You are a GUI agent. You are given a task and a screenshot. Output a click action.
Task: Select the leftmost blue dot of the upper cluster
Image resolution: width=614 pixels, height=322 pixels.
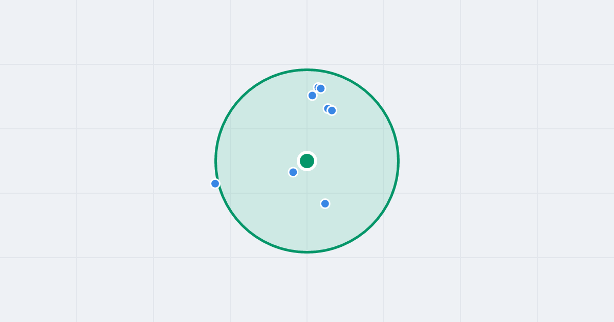pos(312,96)
